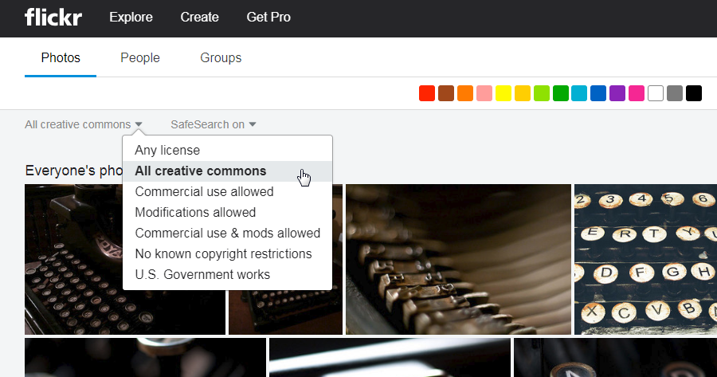
Task: Click the Flickr logo
Action: 53,18
